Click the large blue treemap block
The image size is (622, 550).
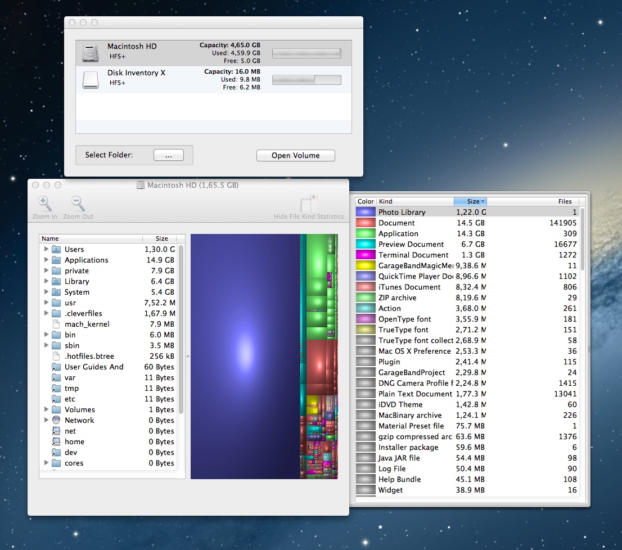click(x=245, y=356)
